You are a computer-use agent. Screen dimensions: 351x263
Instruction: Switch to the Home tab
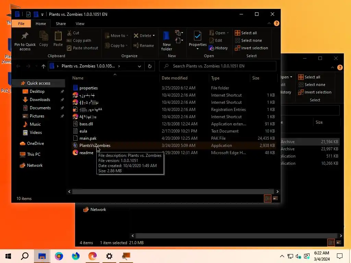(41, 24)
